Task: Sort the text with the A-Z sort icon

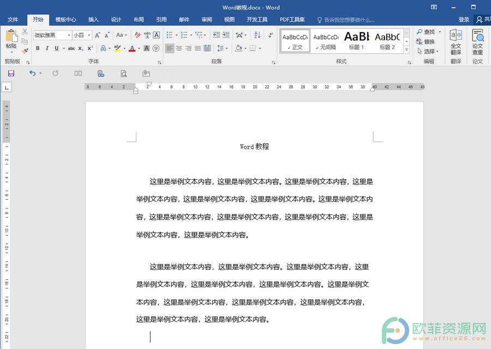Action: pyautogui.click(x=258, y=35)
